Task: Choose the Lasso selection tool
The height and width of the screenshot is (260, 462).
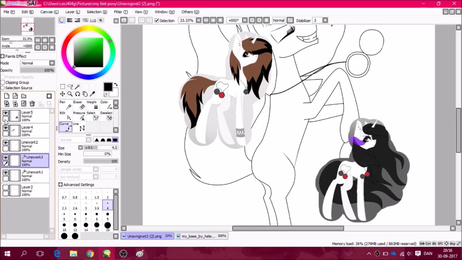Action: point(70,87)
